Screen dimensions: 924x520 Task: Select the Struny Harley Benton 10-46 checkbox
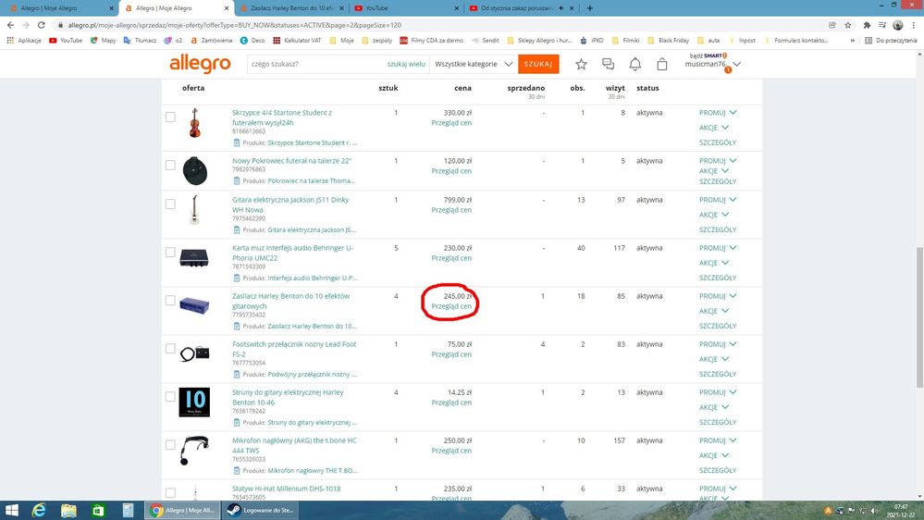click(170, 397)
